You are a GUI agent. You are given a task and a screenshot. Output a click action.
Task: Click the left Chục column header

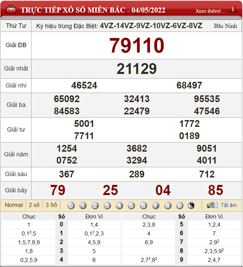(x=29, y=216)
